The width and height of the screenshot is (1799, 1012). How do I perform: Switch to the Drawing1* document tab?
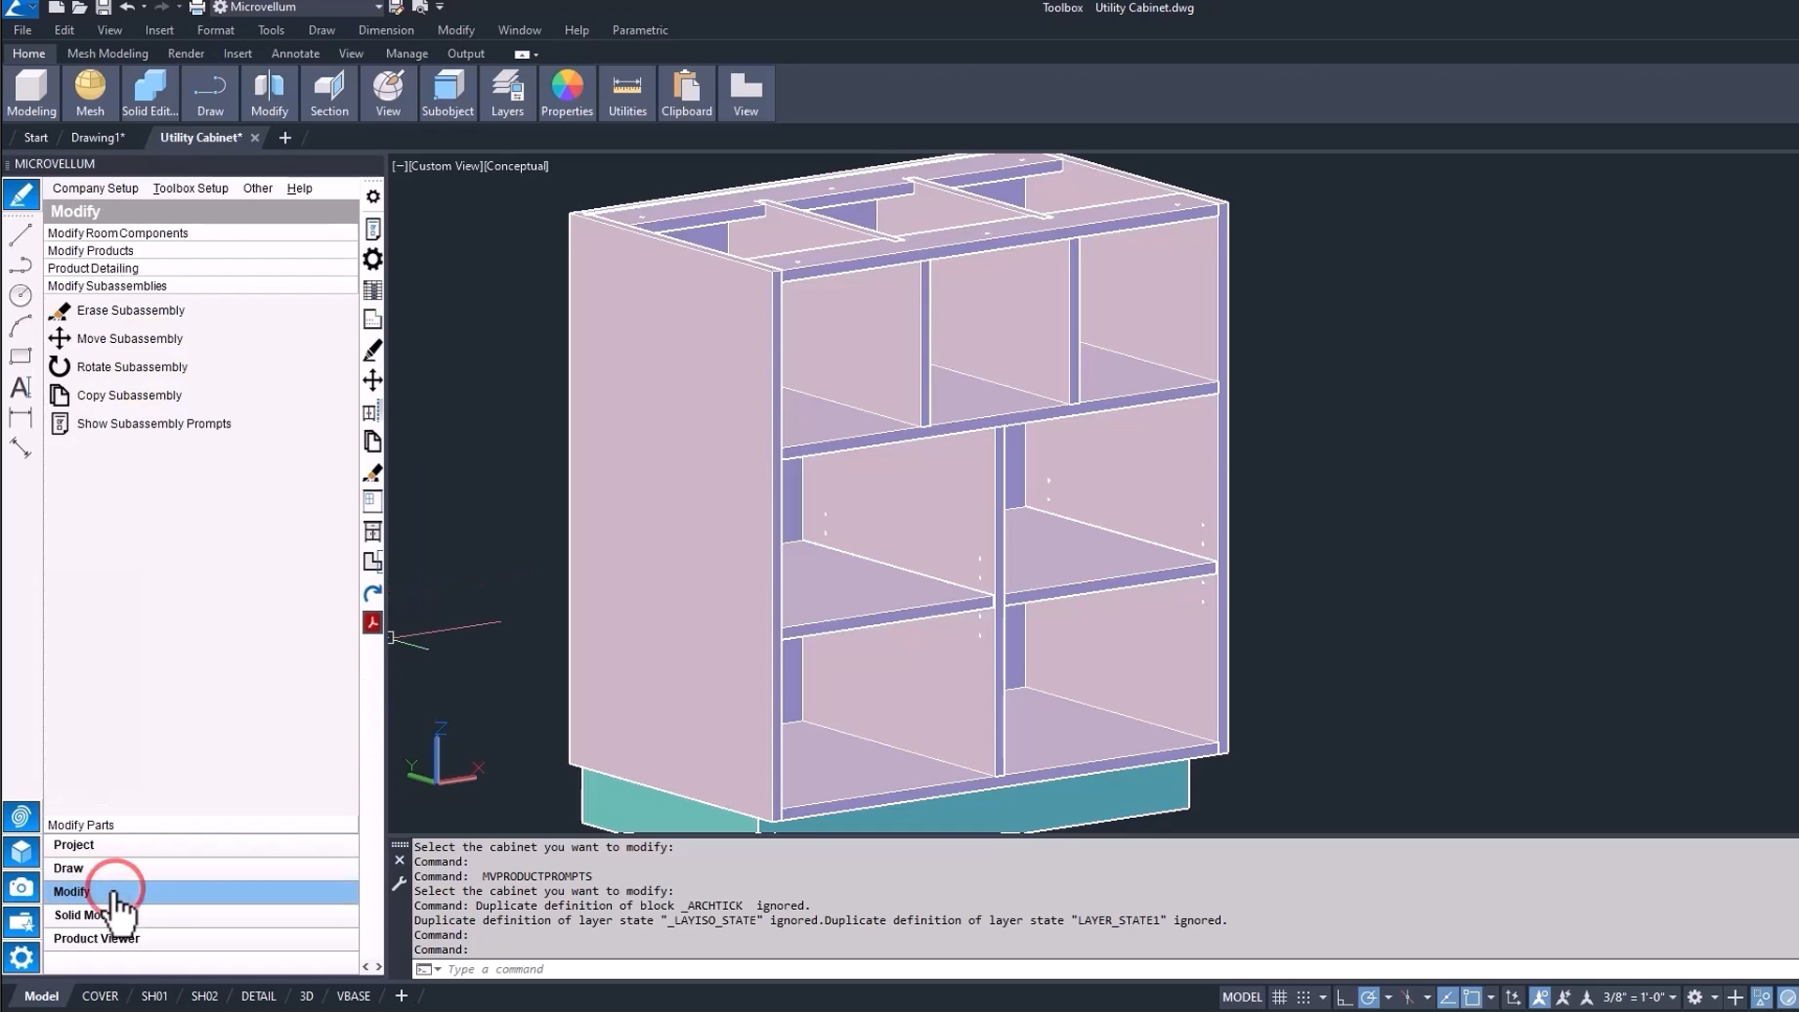coord(97,138)
